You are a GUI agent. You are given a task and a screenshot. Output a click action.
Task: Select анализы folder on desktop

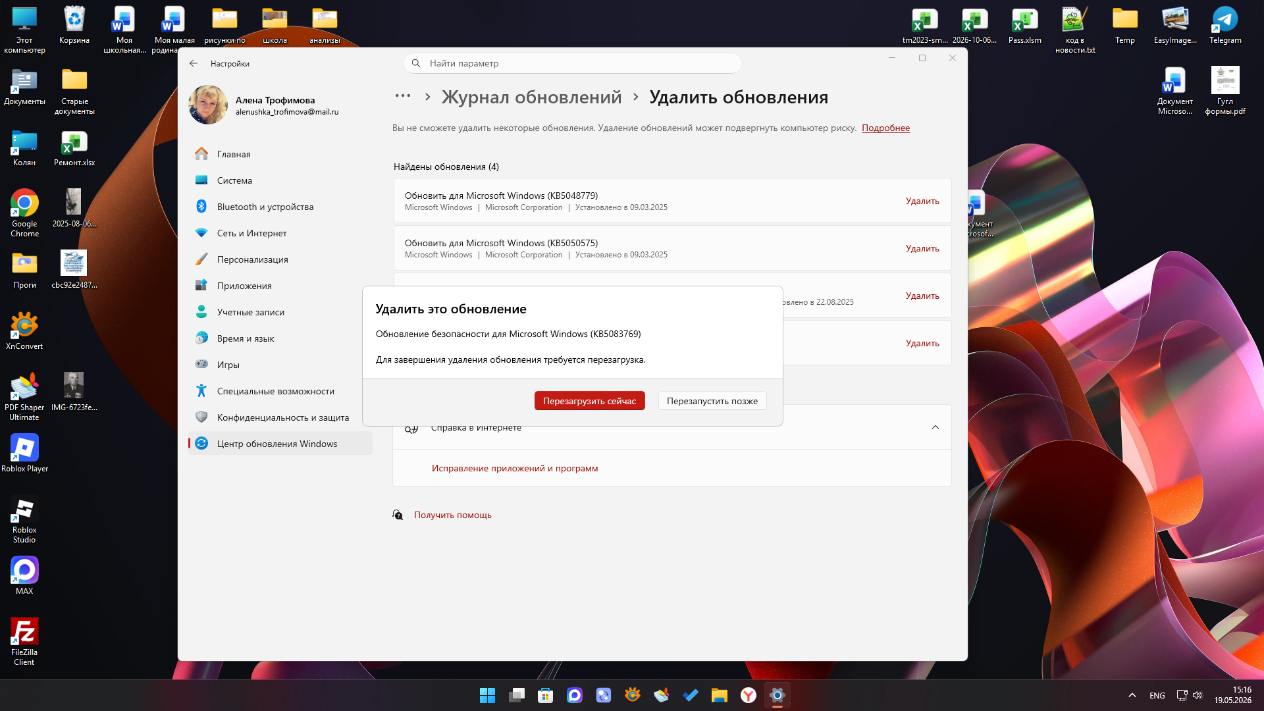(x=325, y=26)
